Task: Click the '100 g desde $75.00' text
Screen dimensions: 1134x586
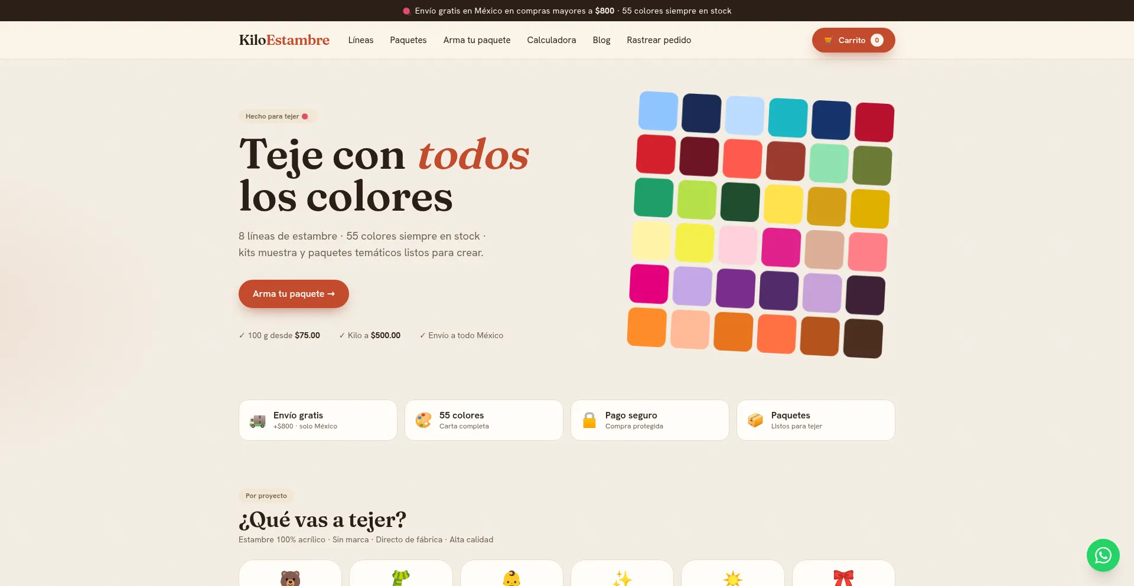Action: 279,335
